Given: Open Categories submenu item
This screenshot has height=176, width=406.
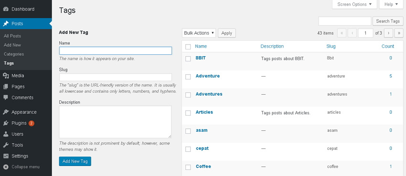Looking at the screenshot, I should [14, 54].
